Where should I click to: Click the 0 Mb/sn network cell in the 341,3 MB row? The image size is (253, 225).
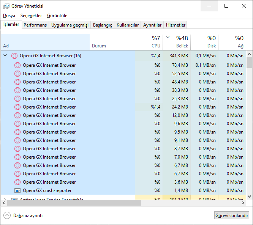(x=232, y=56)
